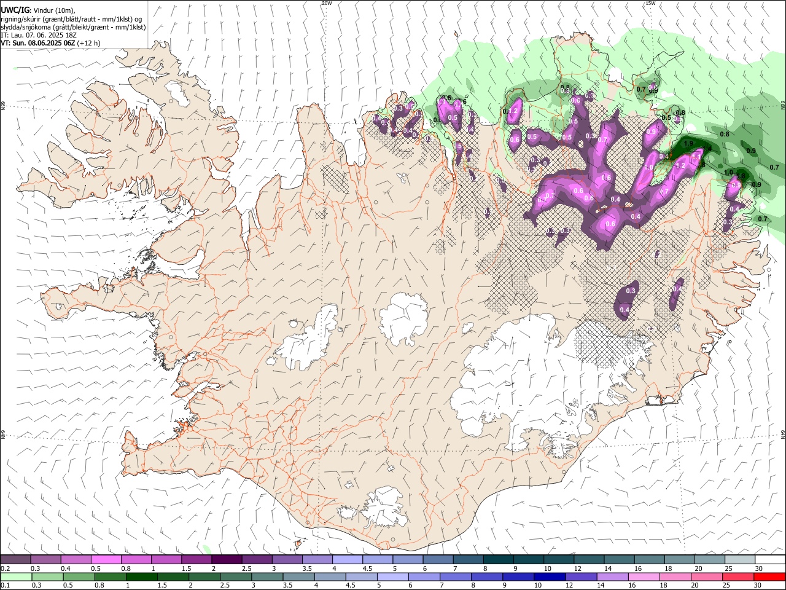The image size is (786, 590).
Task: Click the (+12 h) forecast offset text
Action: [89, 43]
